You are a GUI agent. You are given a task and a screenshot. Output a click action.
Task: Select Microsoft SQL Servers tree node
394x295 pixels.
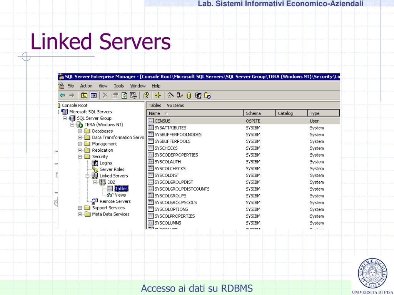coord(90,112)
